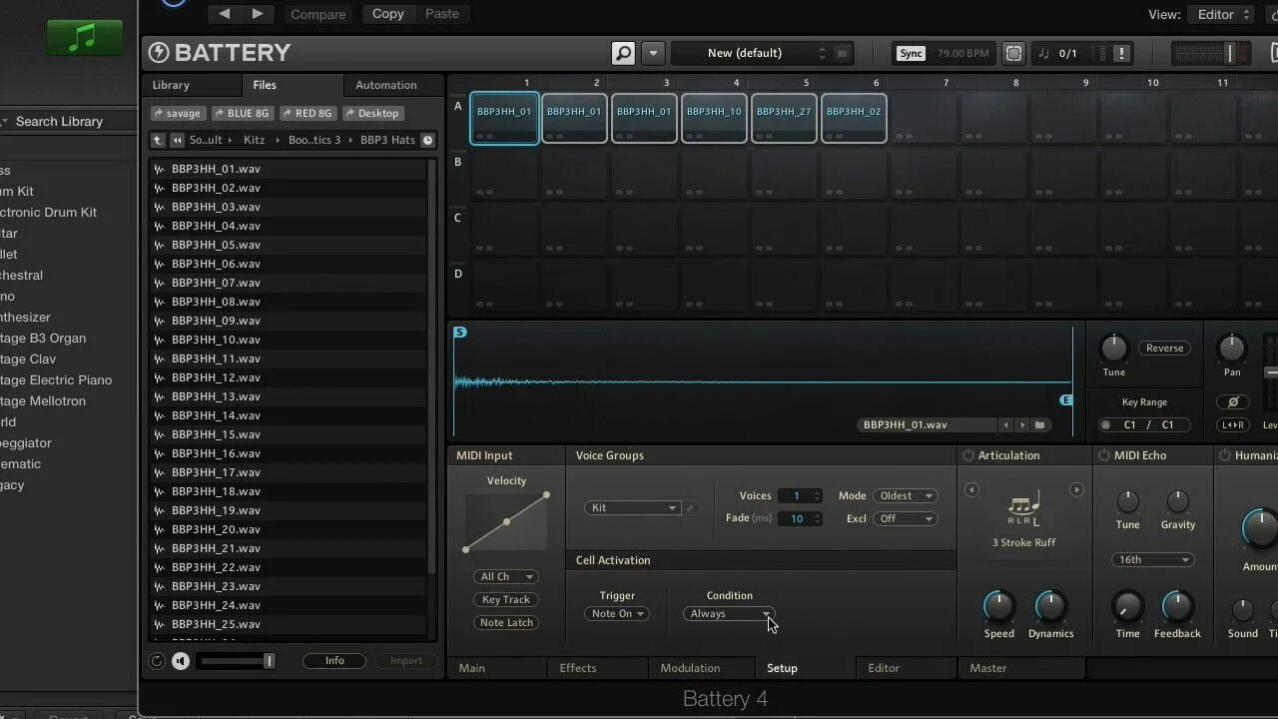Open recent locations clock icon
This screenshot has height=719, width=1278.
[427, 140]
